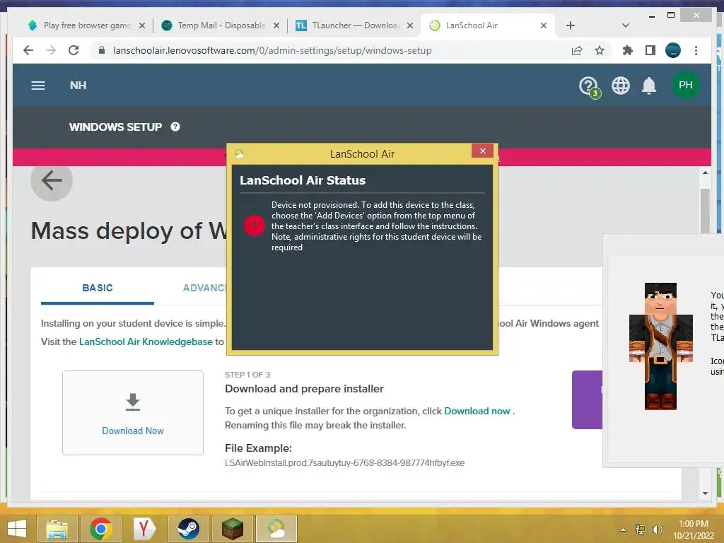
Task: Open the volume speaker tray icon
Action: tap(657, 529)
